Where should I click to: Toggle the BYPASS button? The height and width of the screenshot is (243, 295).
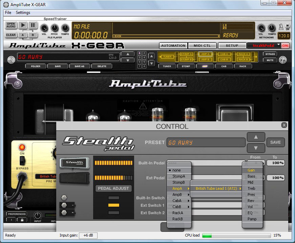click(270, 54)
